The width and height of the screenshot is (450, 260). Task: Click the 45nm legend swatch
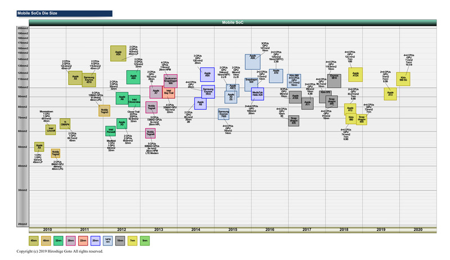pyautogui.click(x=34, y=240)
